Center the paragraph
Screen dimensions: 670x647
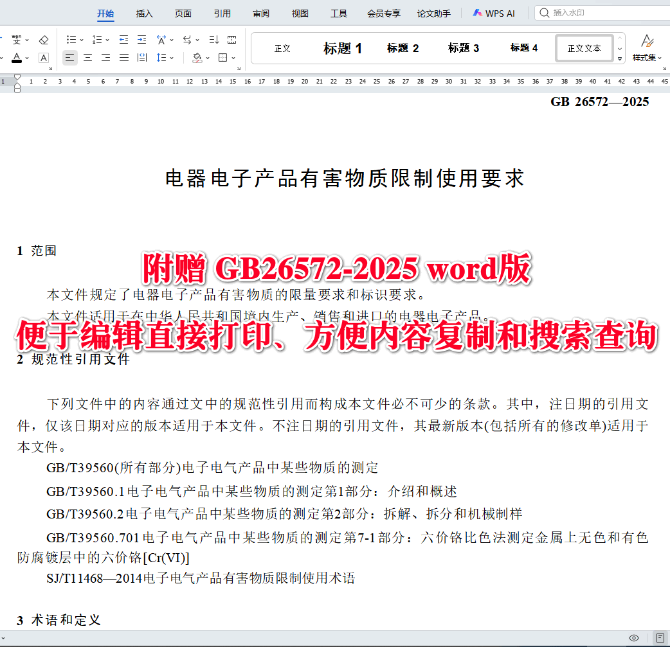click(88, 58)
